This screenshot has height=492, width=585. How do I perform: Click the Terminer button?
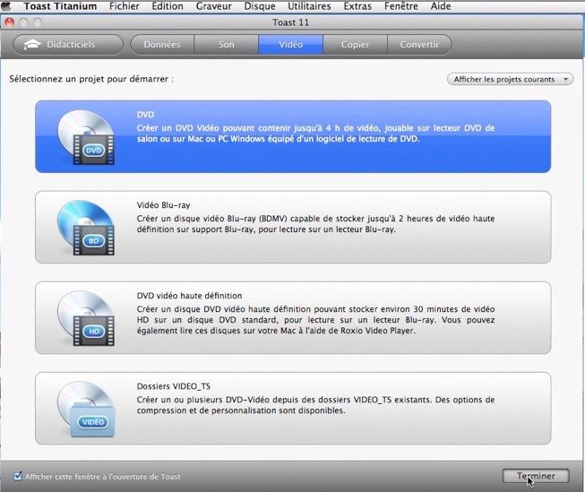536,476
